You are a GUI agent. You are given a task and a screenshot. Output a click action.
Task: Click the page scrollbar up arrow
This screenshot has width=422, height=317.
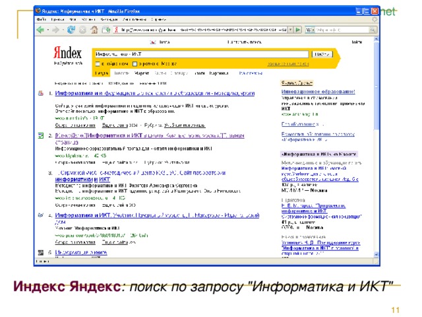tap(376, 40)
